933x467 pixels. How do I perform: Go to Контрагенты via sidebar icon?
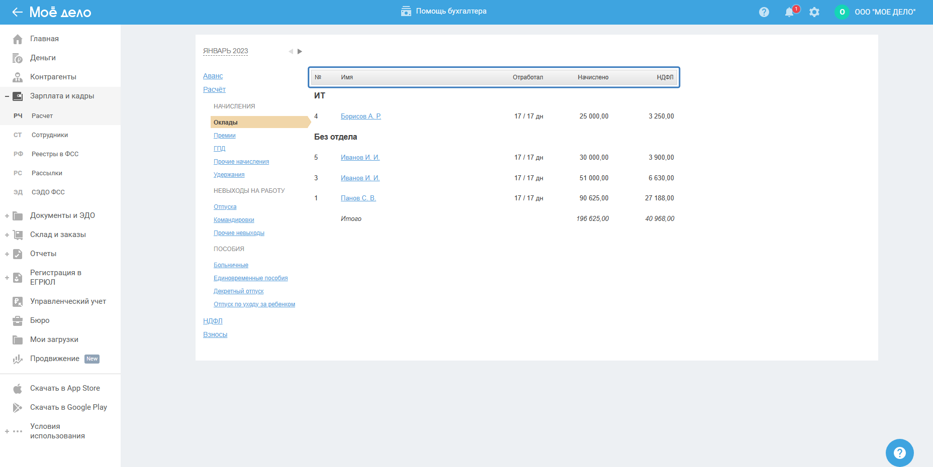pyautogui.click(x=18, y=77)
